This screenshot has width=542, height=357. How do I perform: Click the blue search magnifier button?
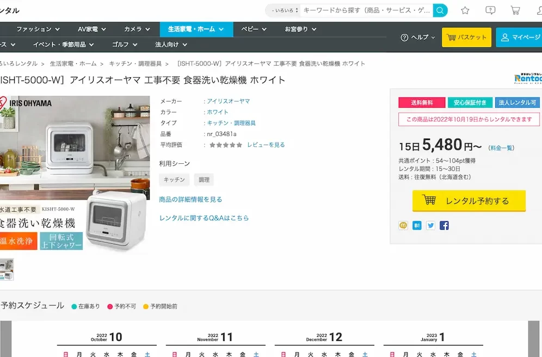[x=440, y=10]
